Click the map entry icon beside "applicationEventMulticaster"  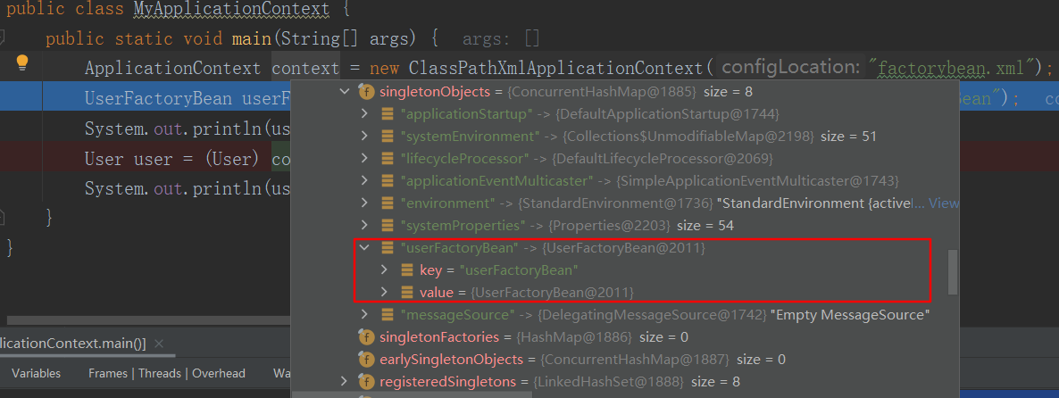pos(387,181)
